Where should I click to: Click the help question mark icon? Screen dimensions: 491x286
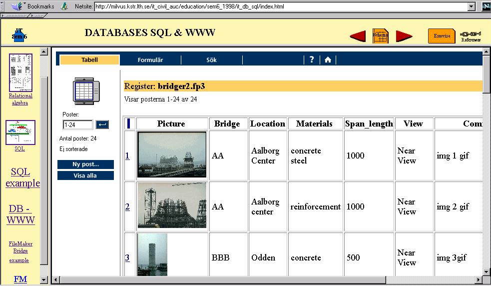click(312, 59)
